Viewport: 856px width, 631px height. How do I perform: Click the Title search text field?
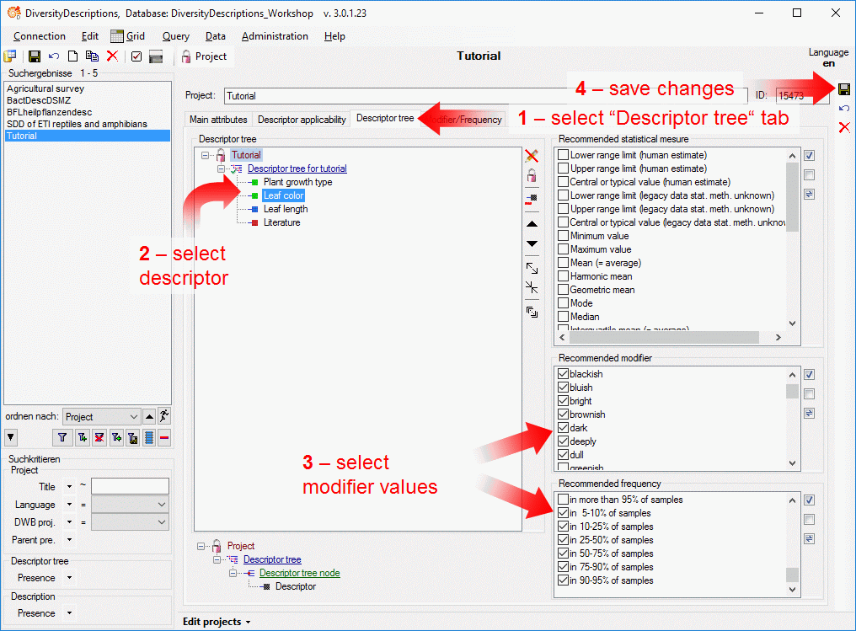[130, 486]
